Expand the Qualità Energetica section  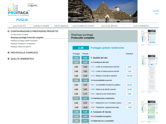tap(9, 59)
